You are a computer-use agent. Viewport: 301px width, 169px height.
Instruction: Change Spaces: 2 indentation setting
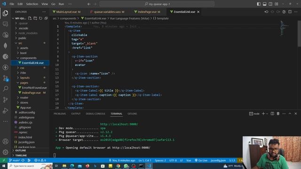(x=160, y=161)
